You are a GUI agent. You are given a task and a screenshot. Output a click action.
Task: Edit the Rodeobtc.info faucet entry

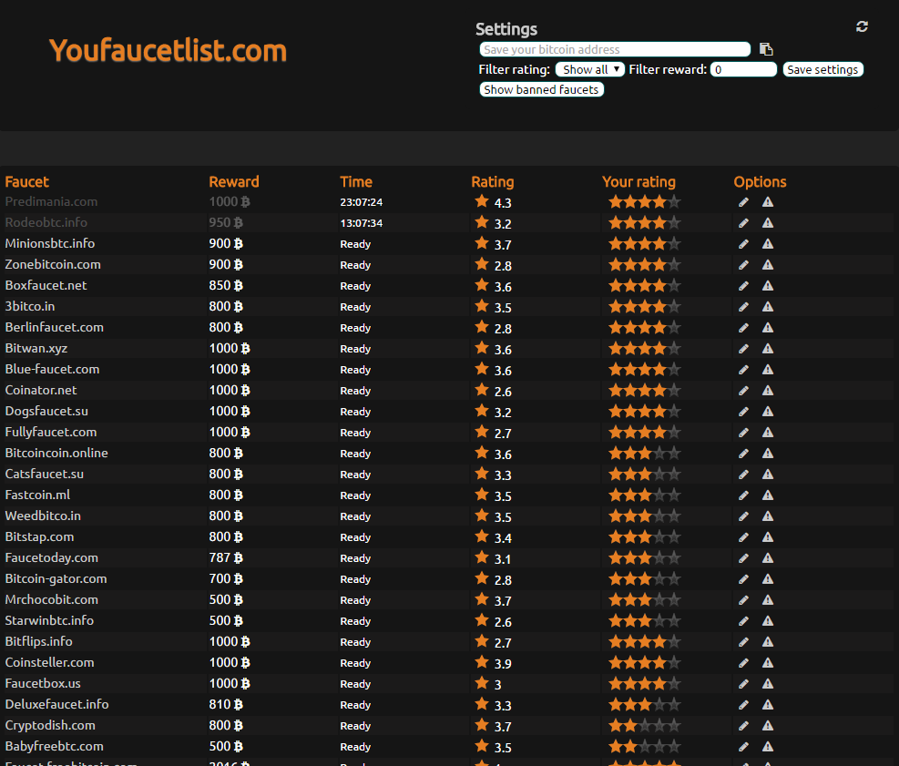tap(743, 223)
